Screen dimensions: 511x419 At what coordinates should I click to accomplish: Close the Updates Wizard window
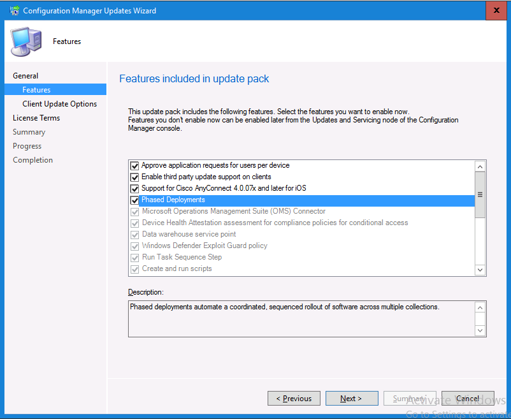pos(496,10)
